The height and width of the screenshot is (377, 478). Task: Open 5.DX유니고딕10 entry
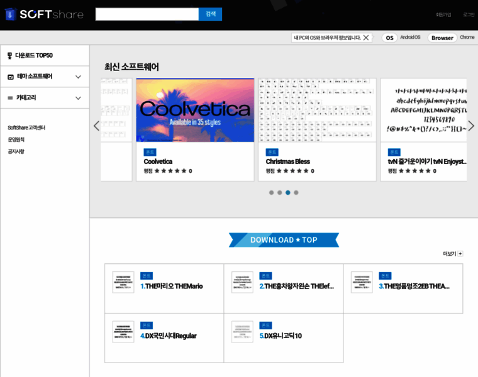pos(281,336)
